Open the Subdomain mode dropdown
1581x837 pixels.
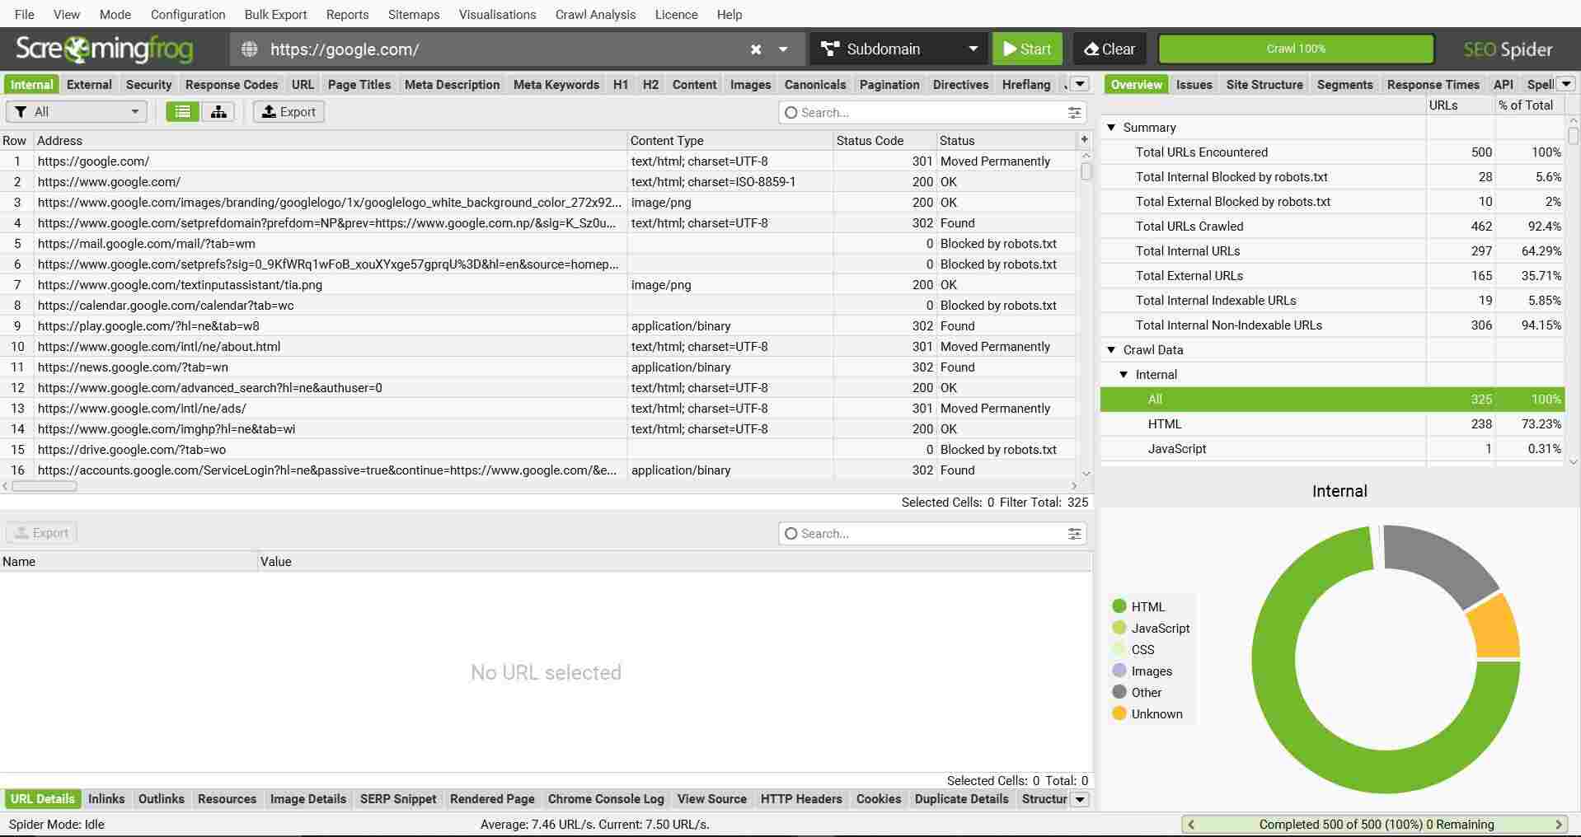(x=899, y=49)
